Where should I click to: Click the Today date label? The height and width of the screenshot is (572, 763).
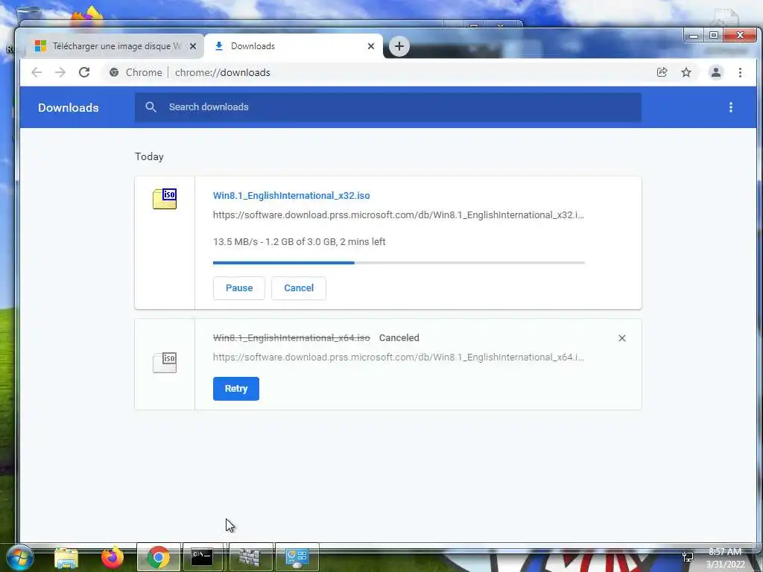[149, 156]
